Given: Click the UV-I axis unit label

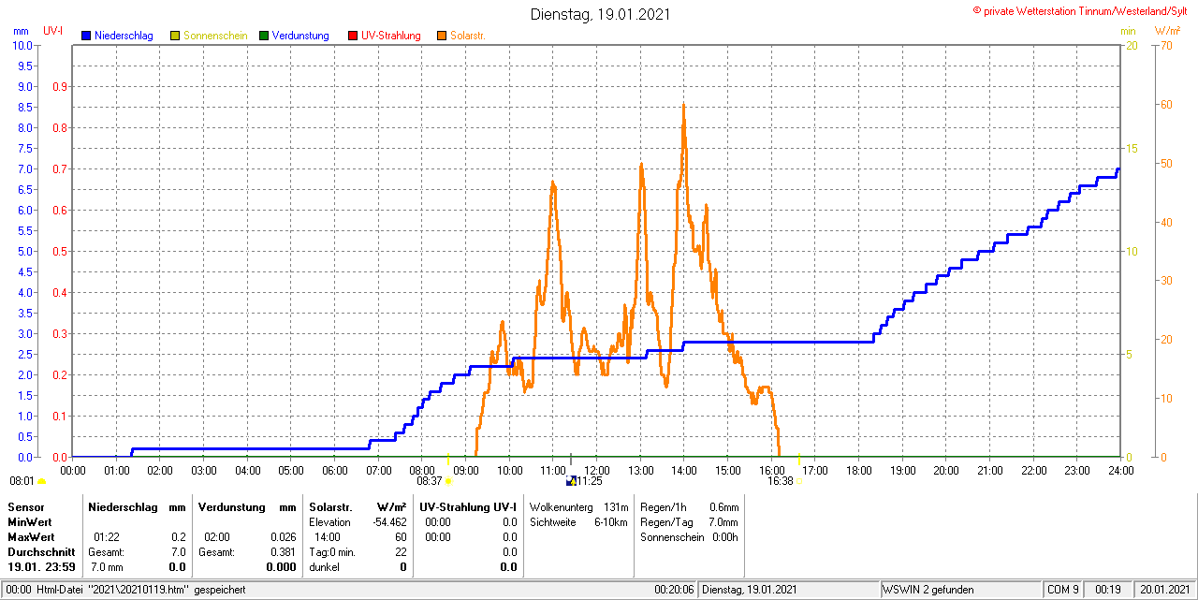Looking at the screenshot, I should click(x=53, y=32).
